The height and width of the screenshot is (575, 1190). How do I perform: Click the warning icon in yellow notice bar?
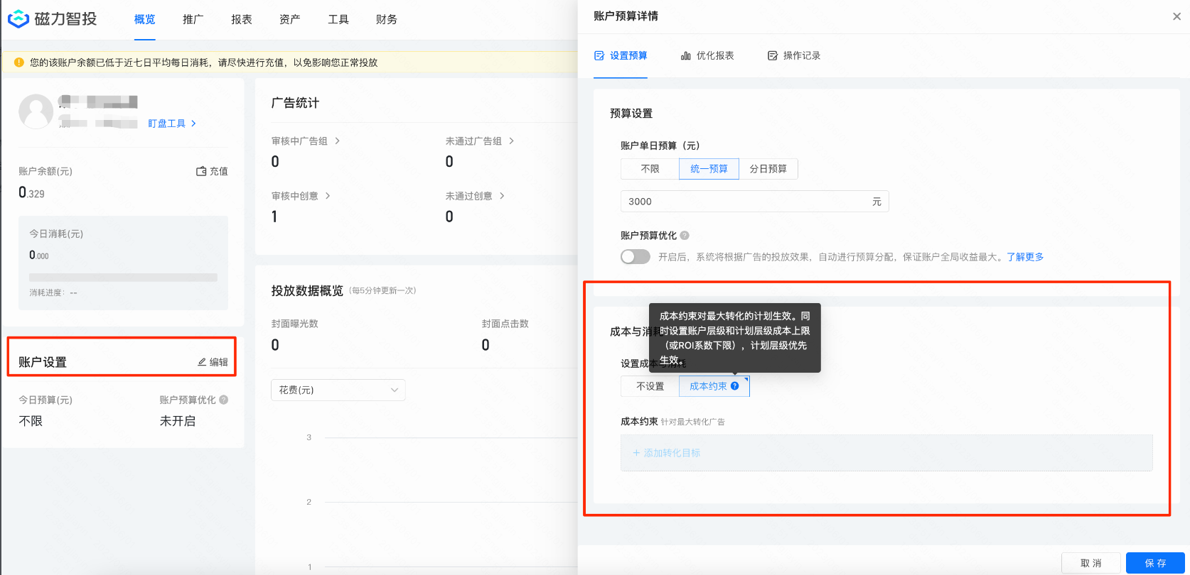[x=19, y=62]
